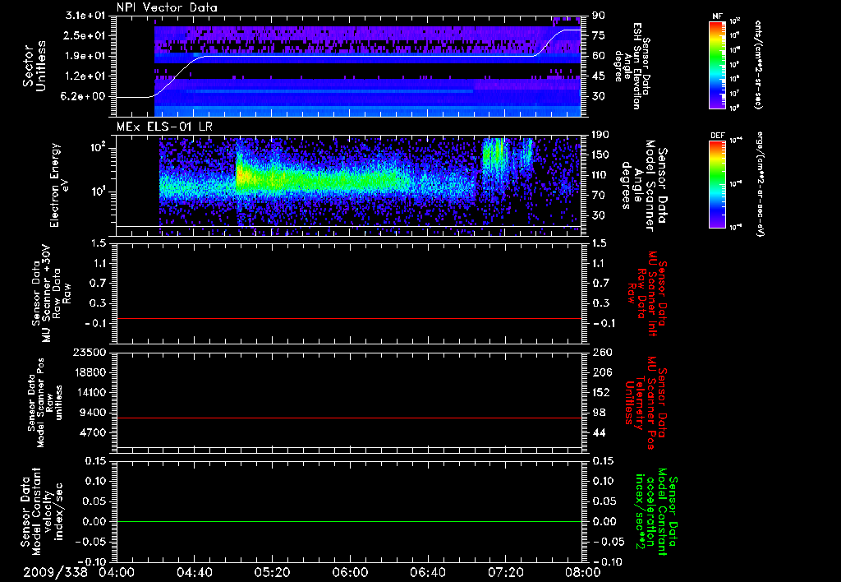Click the 260 right-axis tick value
This screenshot has height=582, width=841.
601,352
